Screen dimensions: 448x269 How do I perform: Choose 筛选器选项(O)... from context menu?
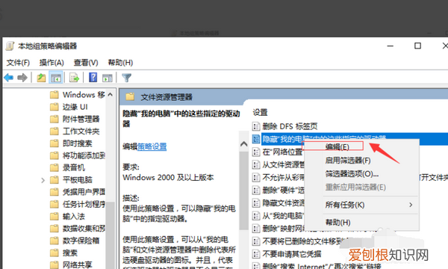point(352,174)
